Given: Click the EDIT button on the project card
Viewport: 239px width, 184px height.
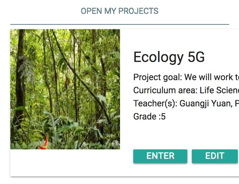Looking at the screenshot, I should pos(214,156).
